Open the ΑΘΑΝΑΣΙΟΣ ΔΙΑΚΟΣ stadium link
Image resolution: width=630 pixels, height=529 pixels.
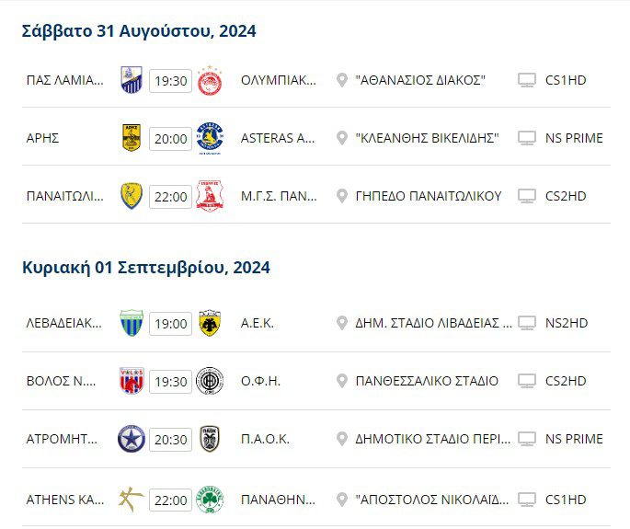(x=420, y=80)
